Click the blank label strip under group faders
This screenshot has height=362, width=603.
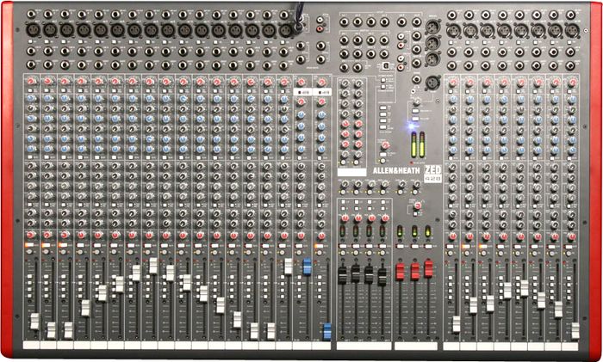coord(364,347)
